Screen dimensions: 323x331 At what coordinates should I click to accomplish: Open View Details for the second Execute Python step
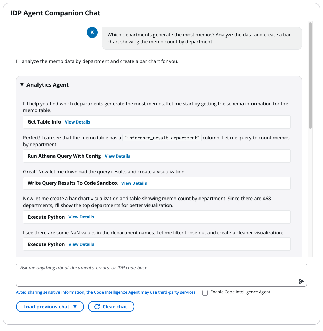pos(81,244)
